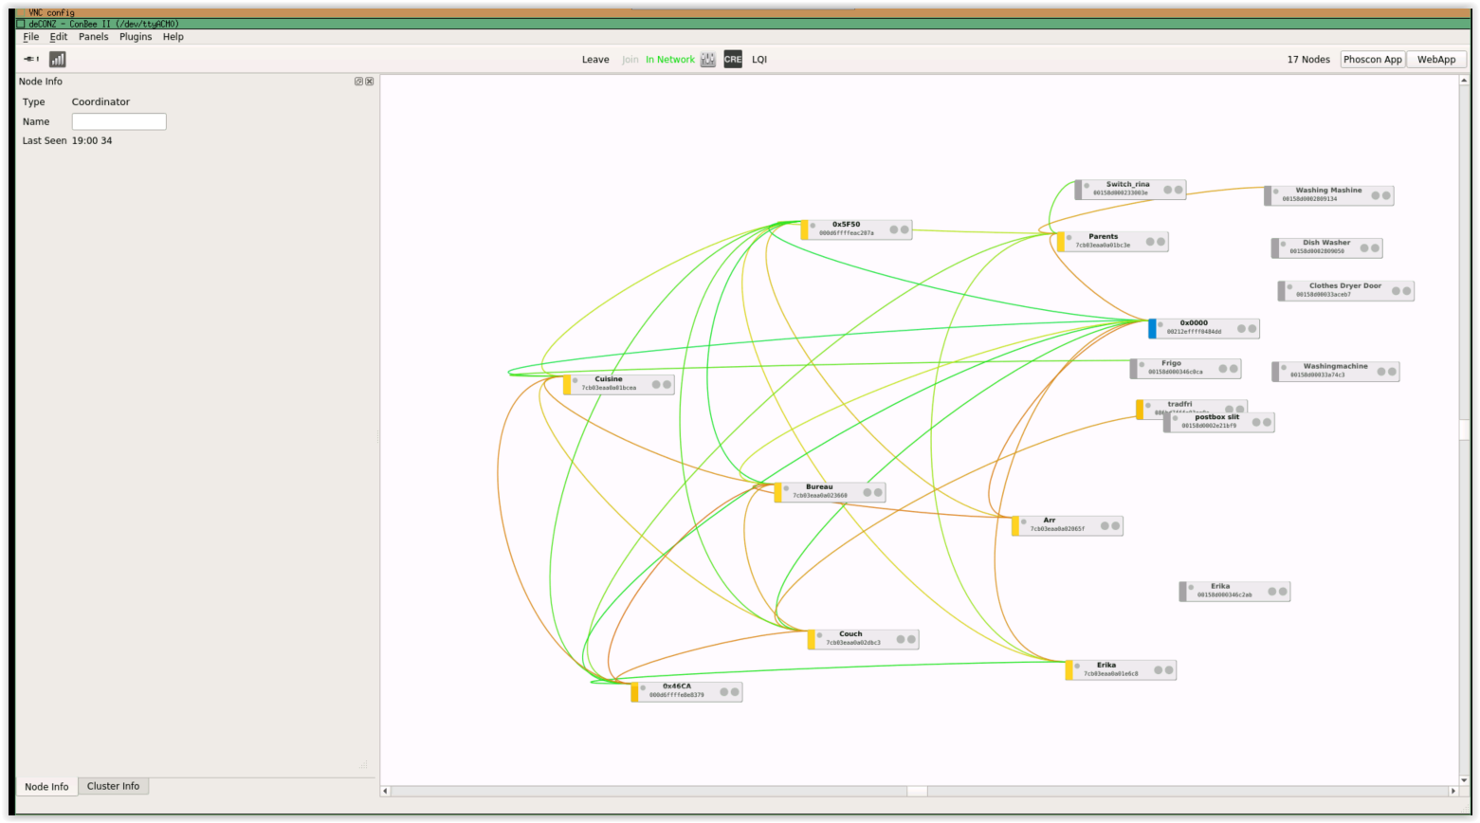This screenshot has width=1480, height=823.
Task: Select the Arr node
Action: click(1068, 525)
